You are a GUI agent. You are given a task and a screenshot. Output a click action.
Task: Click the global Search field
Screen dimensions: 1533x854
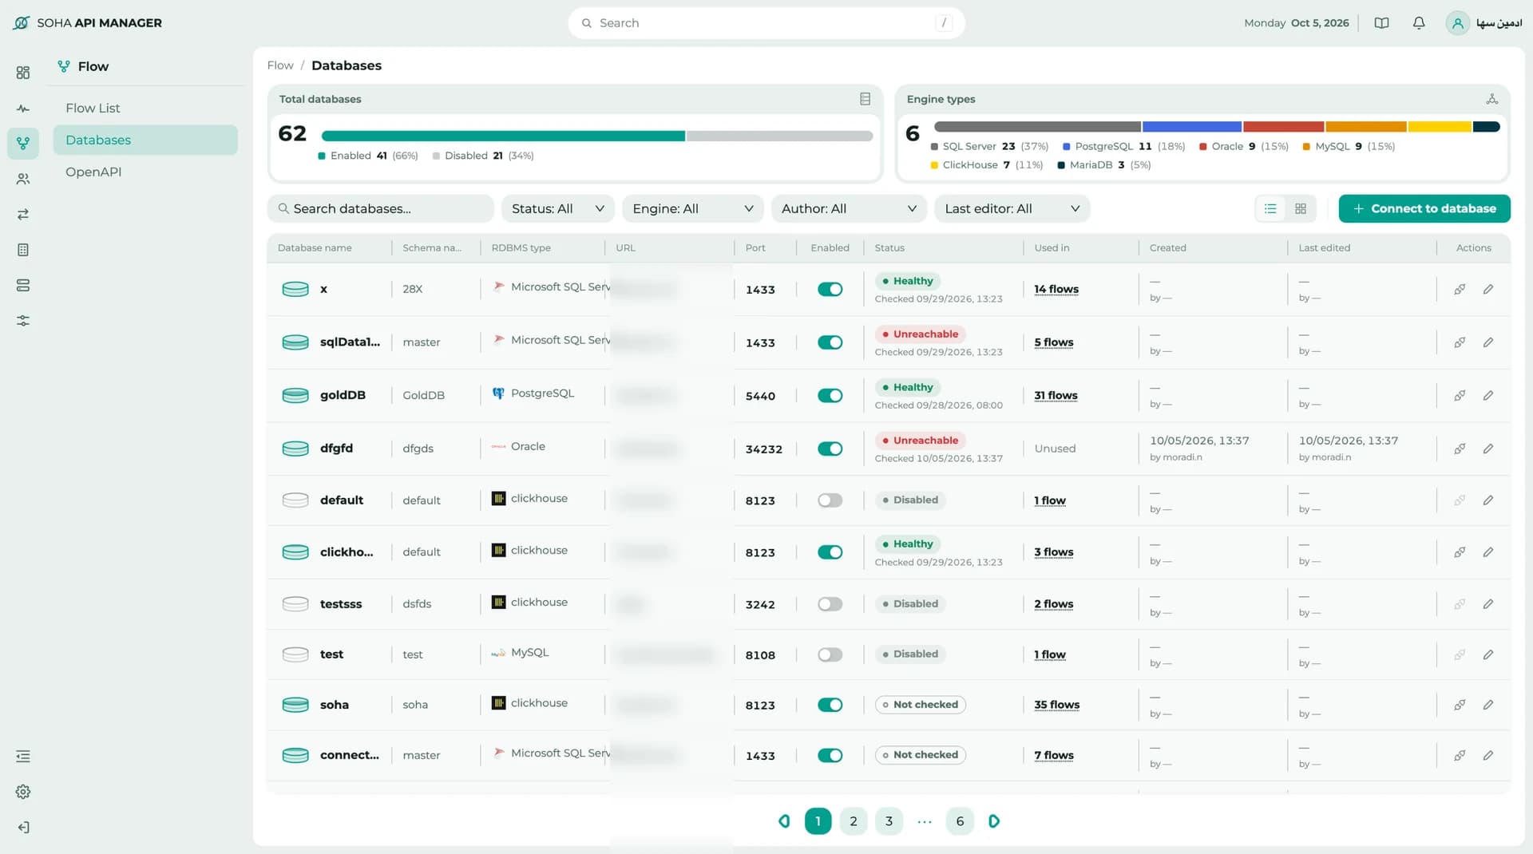(766, 23)
